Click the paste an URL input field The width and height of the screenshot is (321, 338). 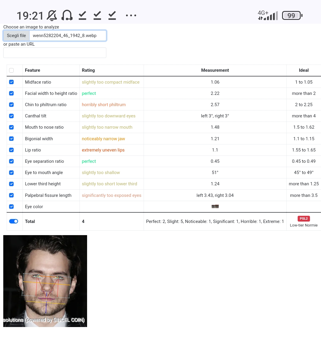coord(55,52)
